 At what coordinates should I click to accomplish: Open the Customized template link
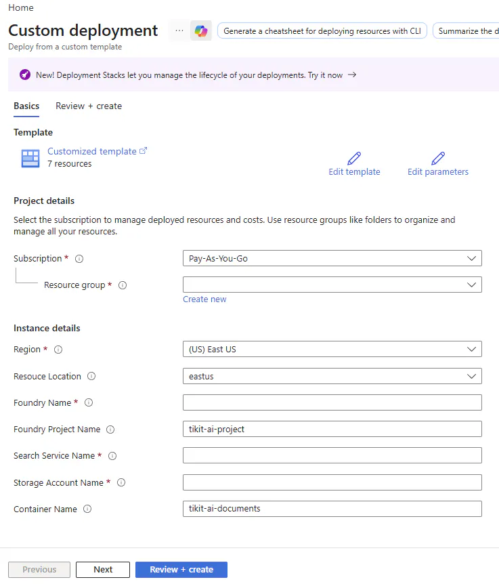(92, 151)
